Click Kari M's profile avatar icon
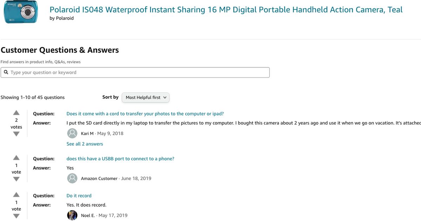This screenshot has width=421, height=221. click(x=72, y=133)
